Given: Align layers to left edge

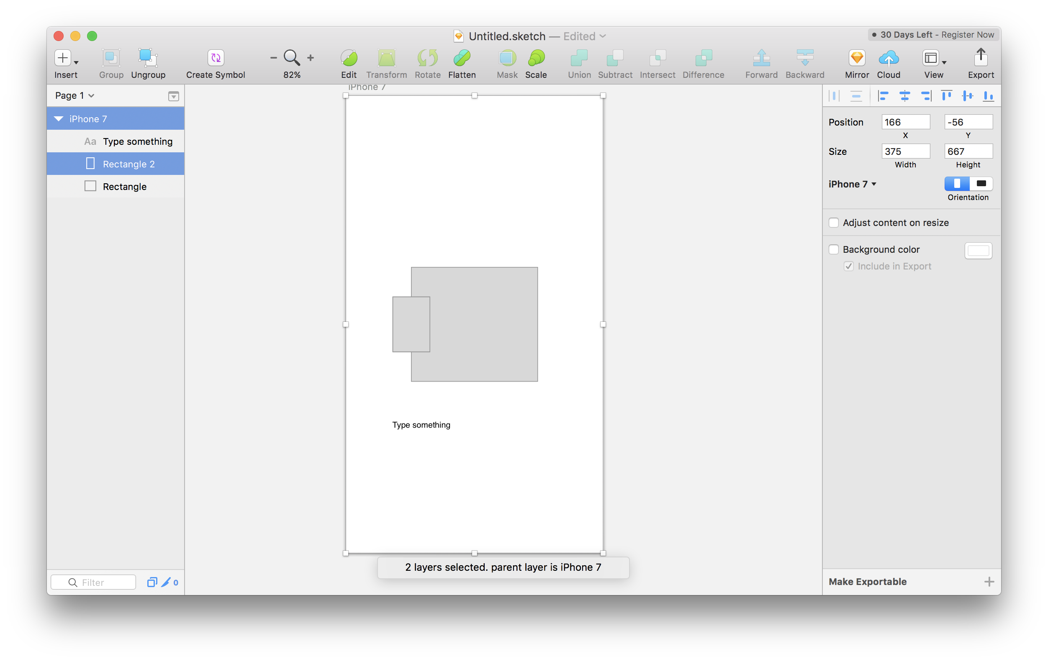Looking at the screenshot, I should [x=883, y=96].
